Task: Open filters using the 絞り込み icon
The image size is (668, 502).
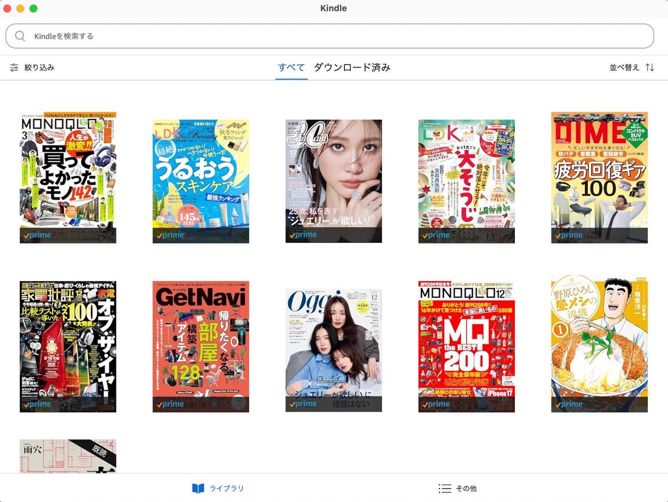Action: pos(15,67)
